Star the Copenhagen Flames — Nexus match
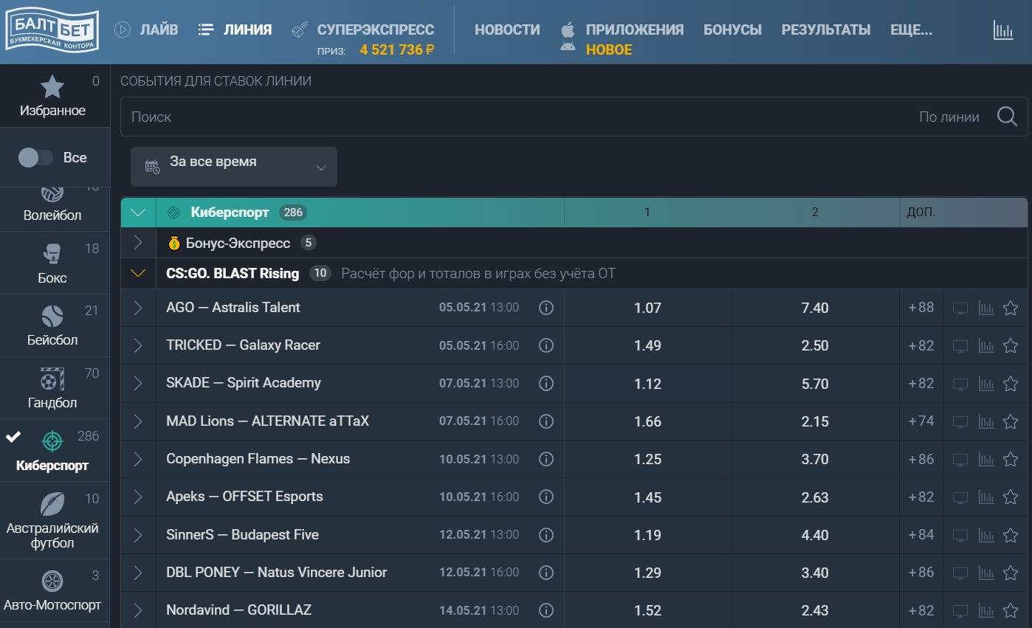This screenshot has width=1032, height=628. click(1010, 459)
